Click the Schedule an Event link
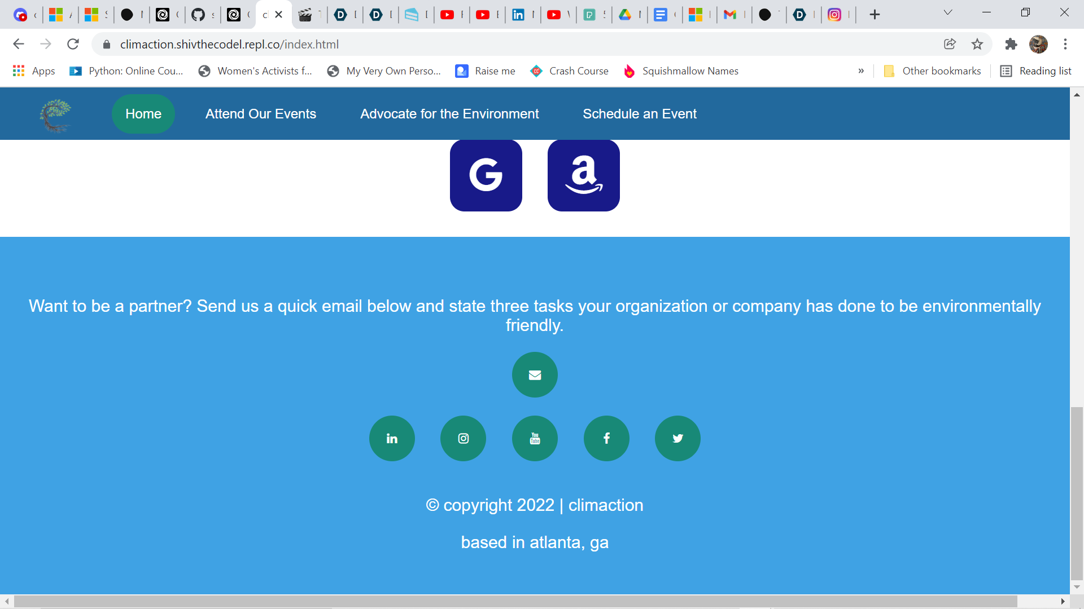Screen dimensions: 1084x609 639,114
